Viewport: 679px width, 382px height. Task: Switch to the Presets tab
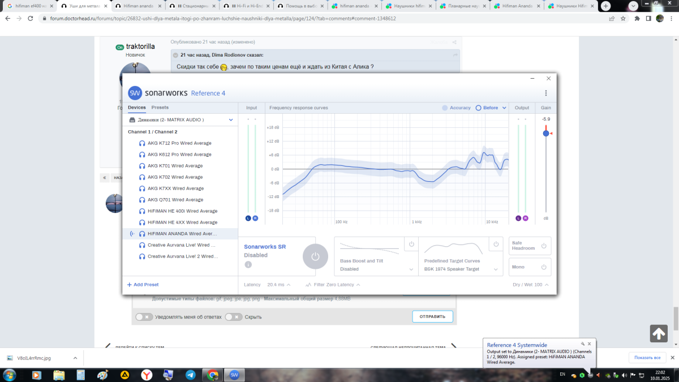click(160, 108)
